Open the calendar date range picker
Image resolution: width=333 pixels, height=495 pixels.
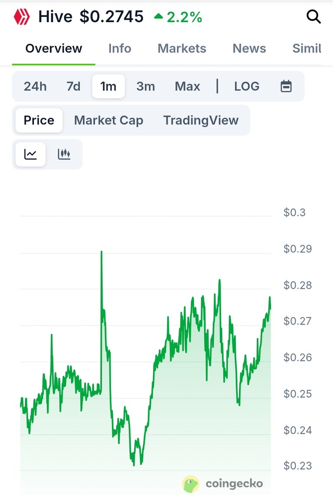[x=286, y=86]
